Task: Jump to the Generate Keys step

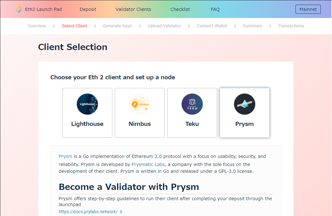Action: (x=117, y=26)
